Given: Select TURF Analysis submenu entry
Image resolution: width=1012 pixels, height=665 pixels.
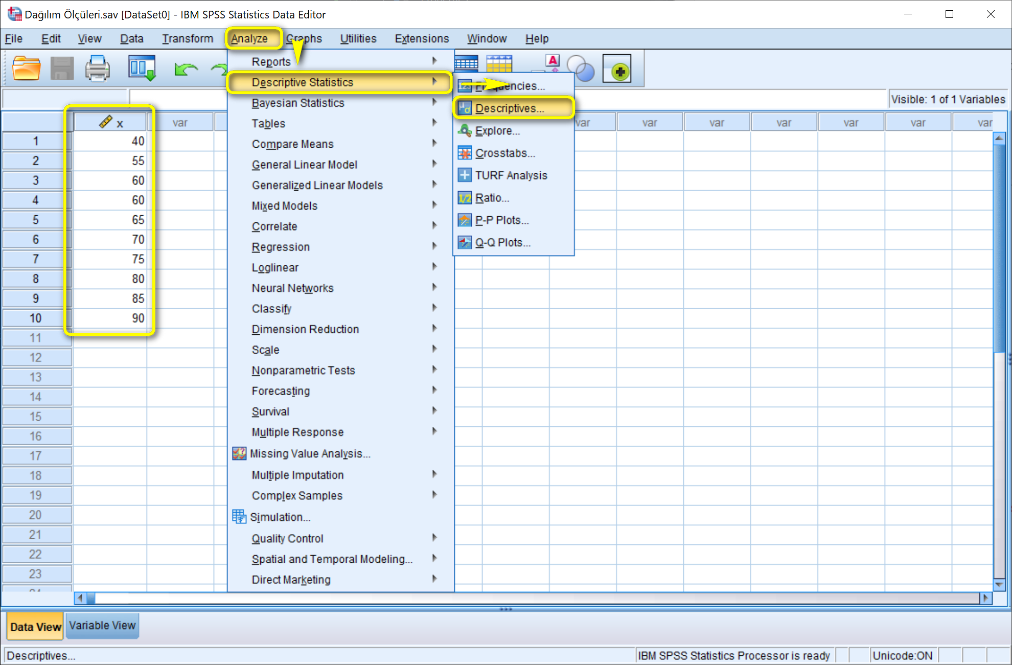Looking at the screenshot, I should (x=511, y=175).
